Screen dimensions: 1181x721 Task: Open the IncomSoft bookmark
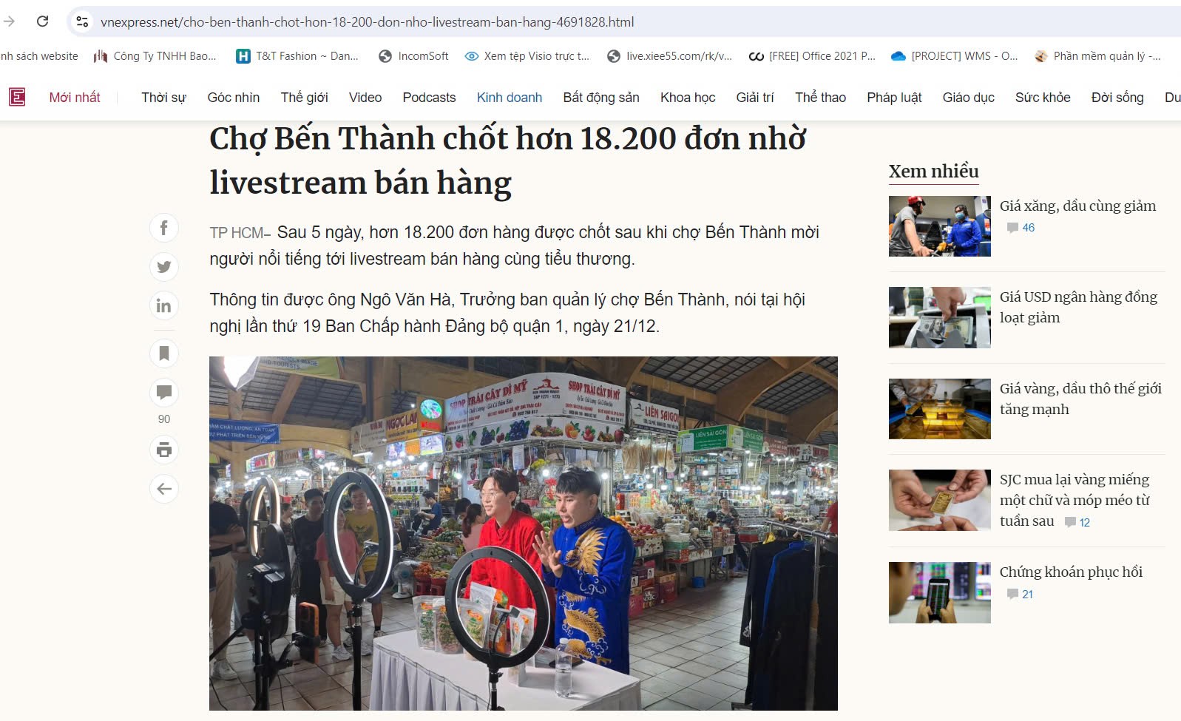(x=413, y=56)
